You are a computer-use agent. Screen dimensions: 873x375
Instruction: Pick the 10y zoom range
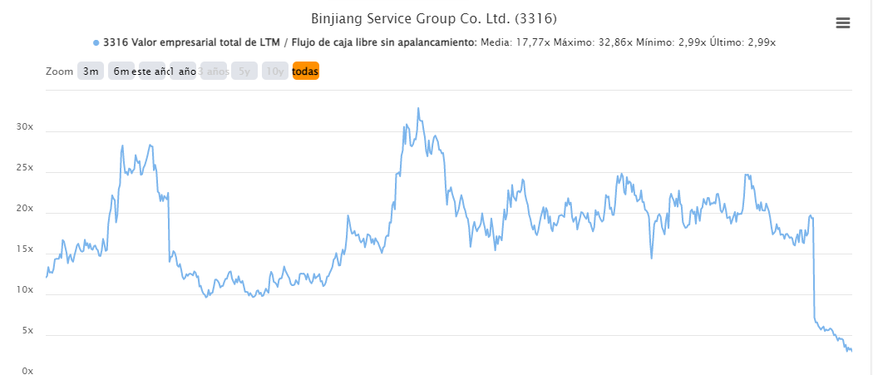tap(275, 72)
